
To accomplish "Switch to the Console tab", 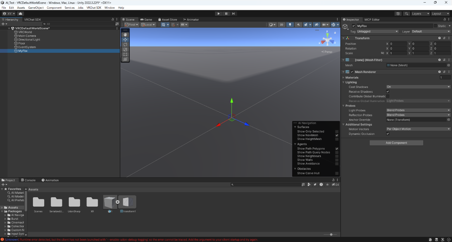I will [28, 180].
